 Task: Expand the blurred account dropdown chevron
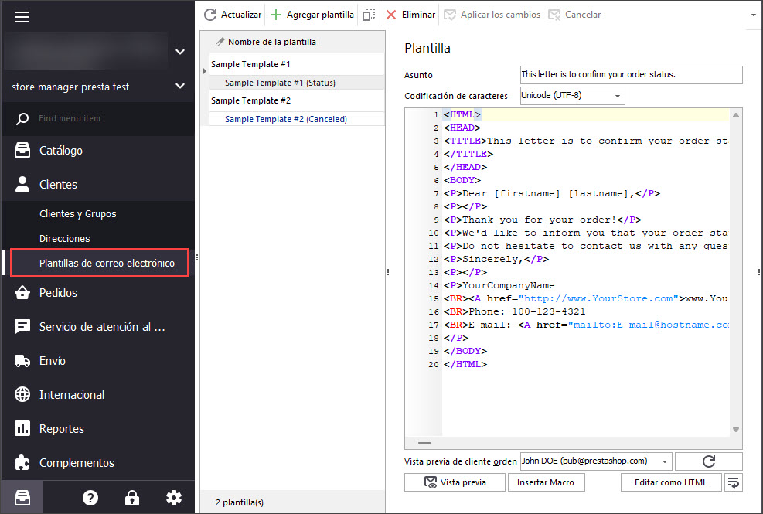pos(180,52)
